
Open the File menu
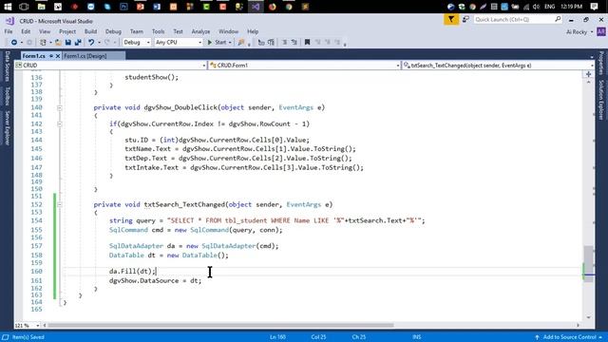pyautogui.click(x=9, y=31)
